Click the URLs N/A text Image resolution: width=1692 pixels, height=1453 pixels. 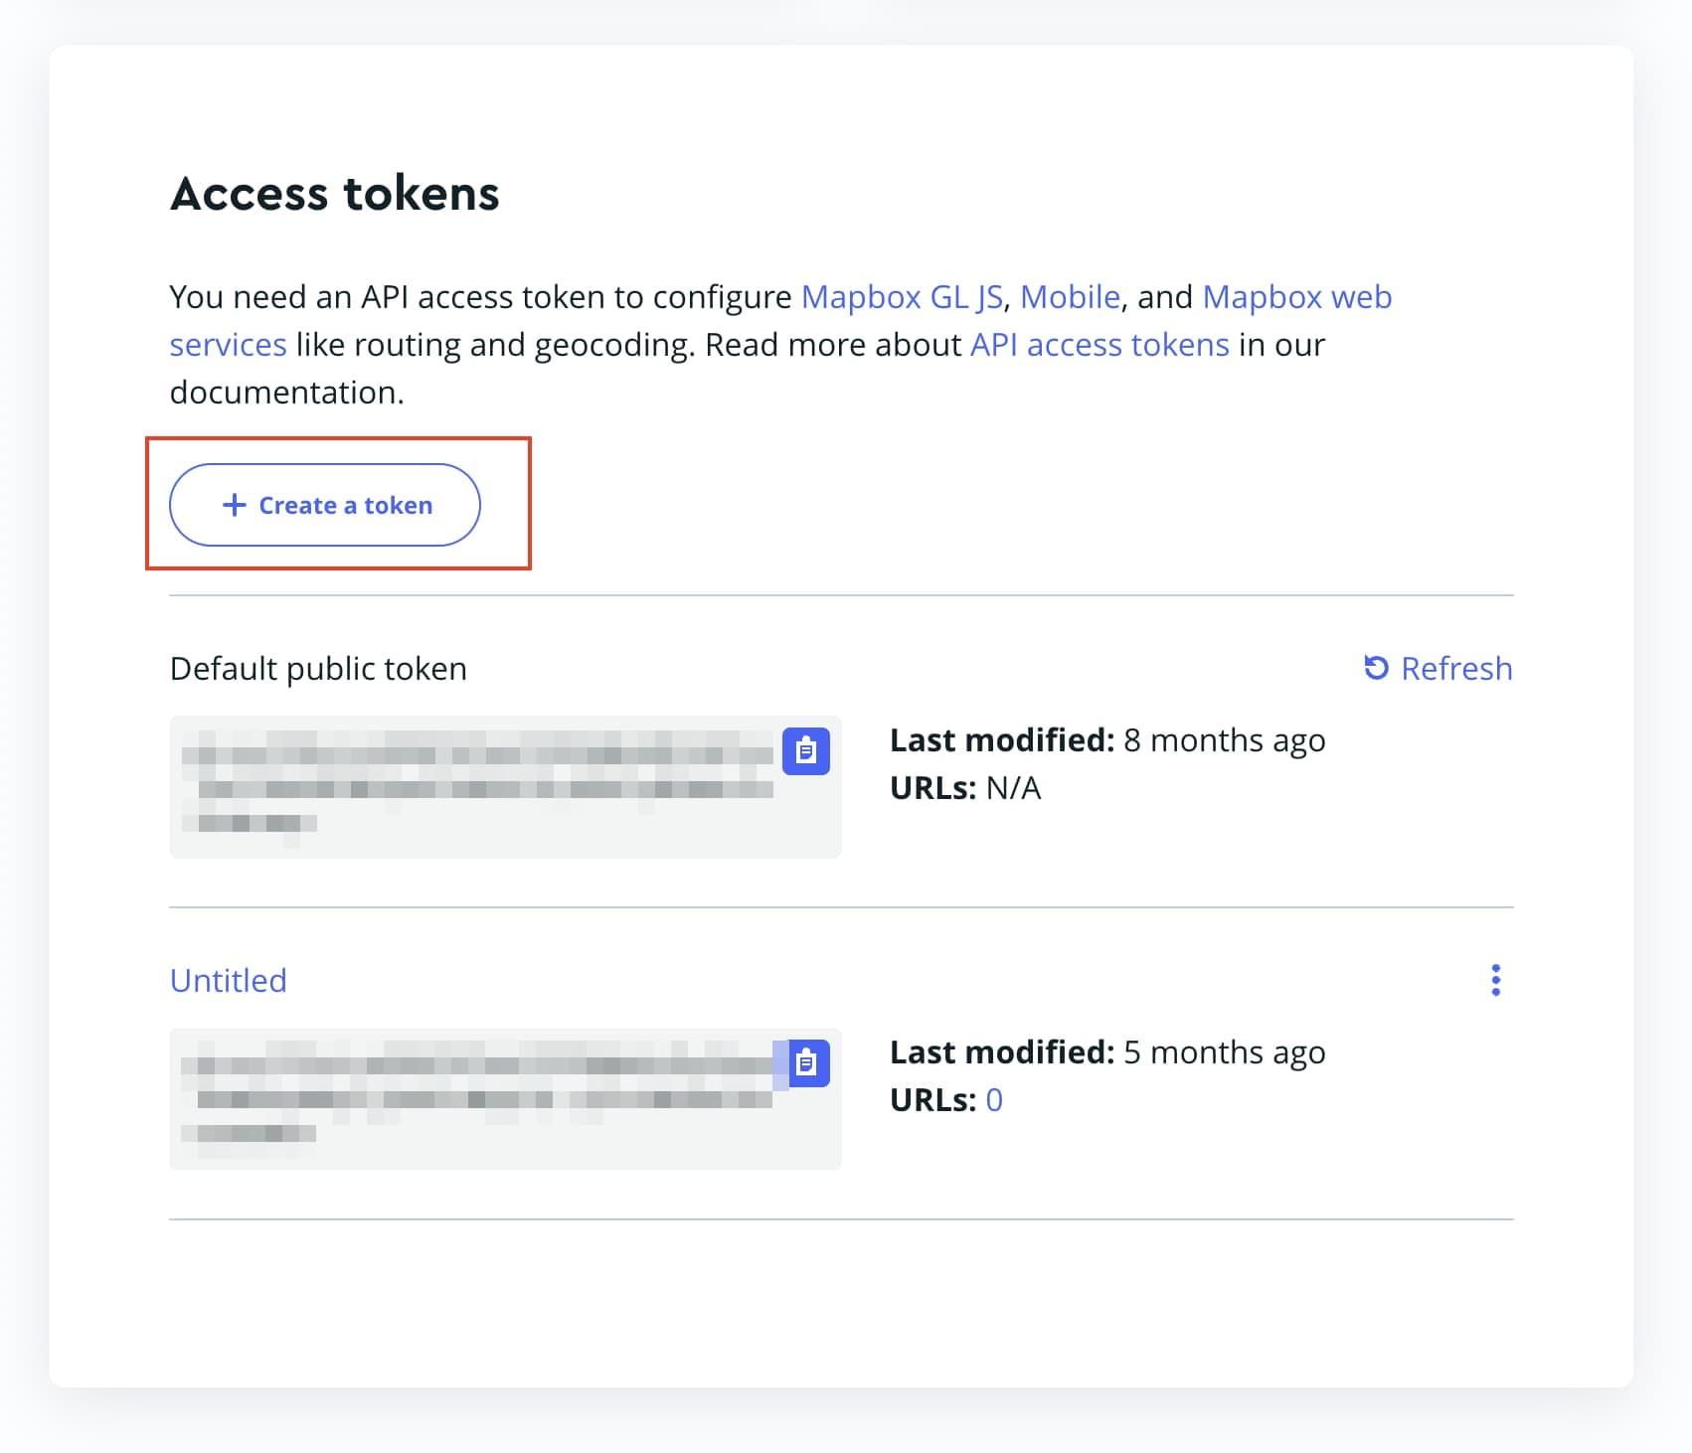click(x=965, y=788)
